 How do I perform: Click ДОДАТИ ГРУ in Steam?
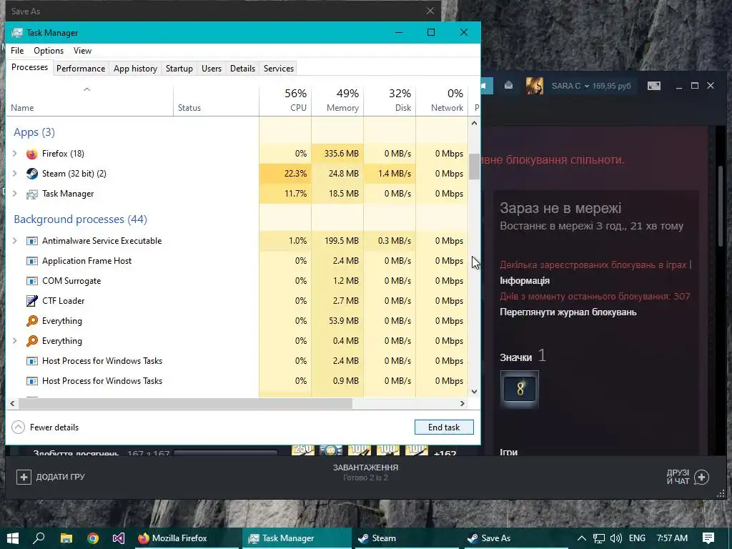point(61,477)
